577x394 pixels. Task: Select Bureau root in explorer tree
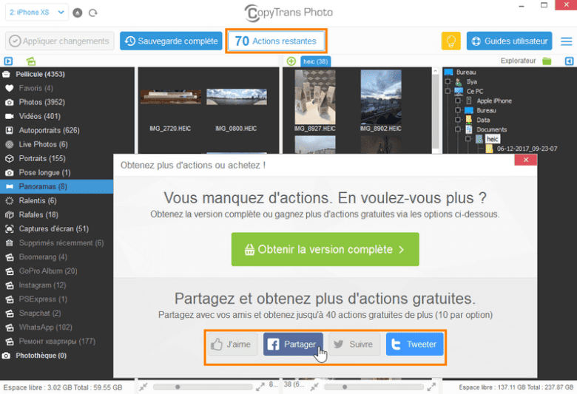coord(466,72)
